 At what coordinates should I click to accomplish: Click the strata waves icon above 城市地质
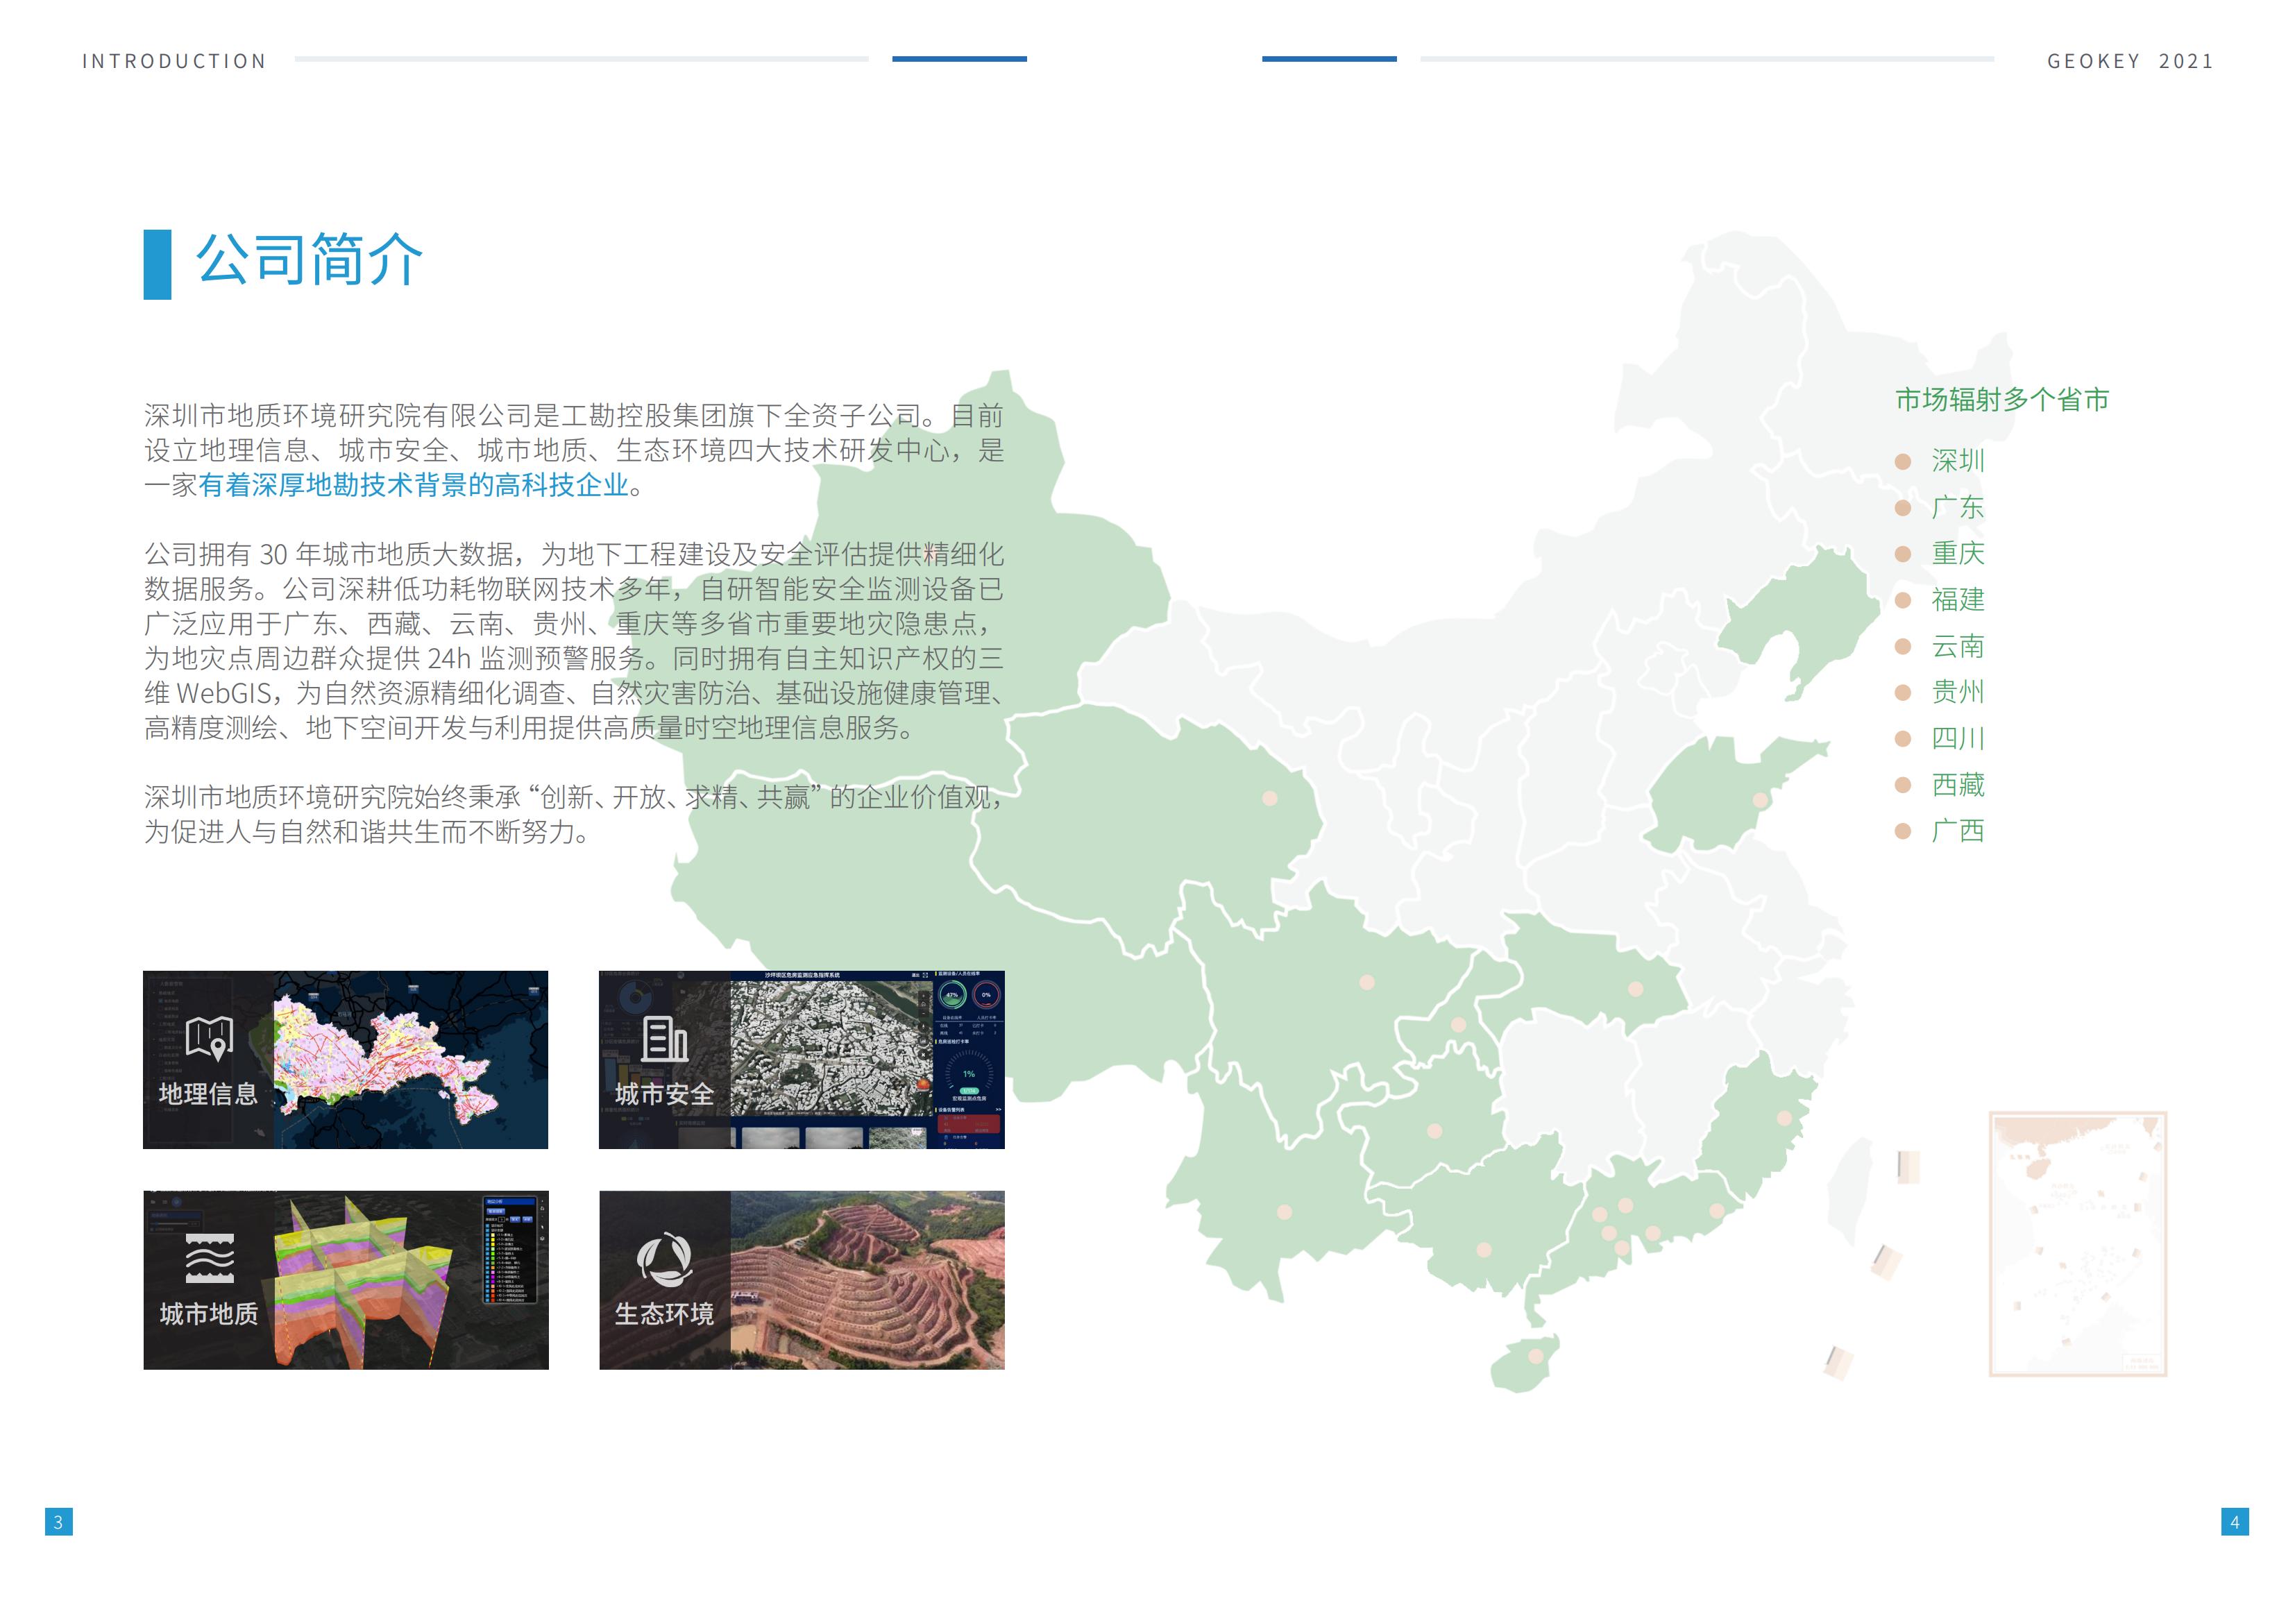[210, 1258]
